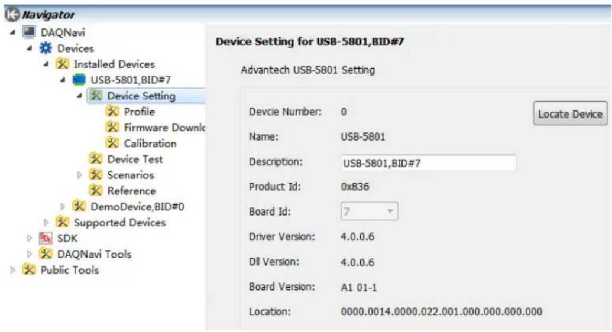Expand the SDK node
The height and width of the screenshot is (332, 612).
30,238
